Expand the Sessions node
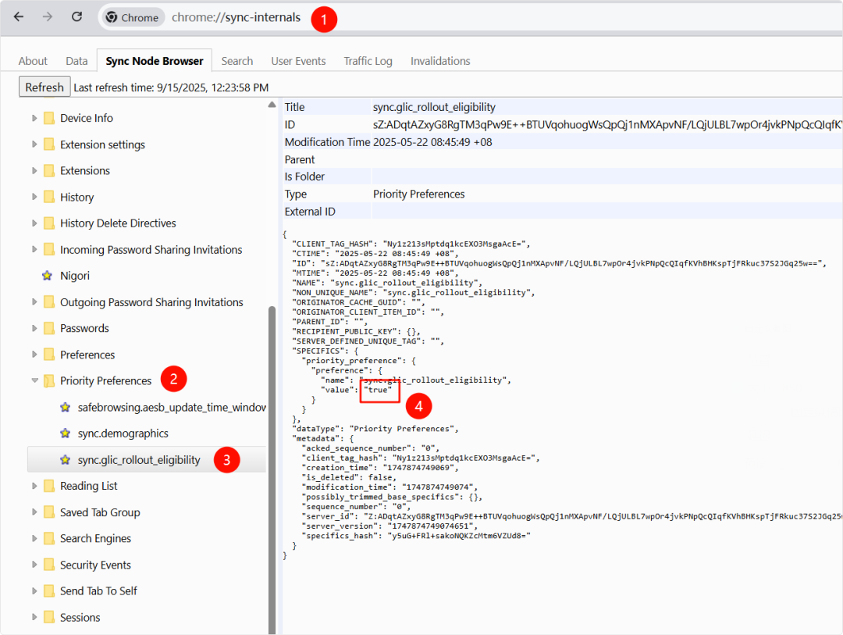This screenshot has height=635, width=843. [x=34, y=617]
